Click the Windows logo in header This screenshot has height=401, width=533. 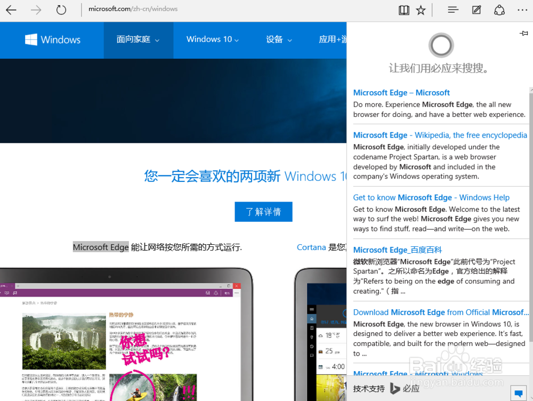[53, 40]
